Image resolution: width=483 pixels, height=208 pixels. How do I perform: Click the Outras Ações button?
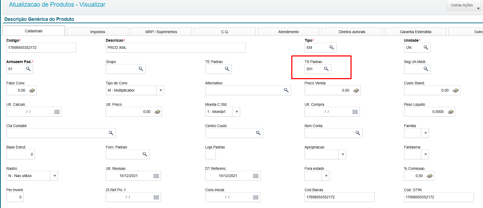pyautogui.click(x=464, y=5)
